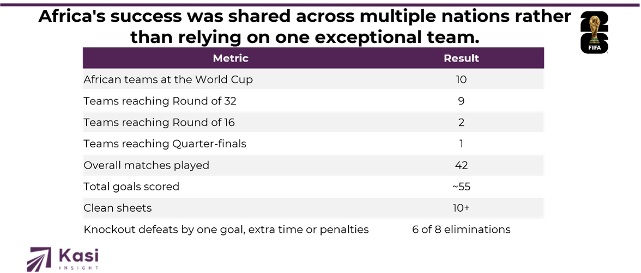Click the result value 42
Viewport: 641px width, 273px height.
[x=461, y=165]
